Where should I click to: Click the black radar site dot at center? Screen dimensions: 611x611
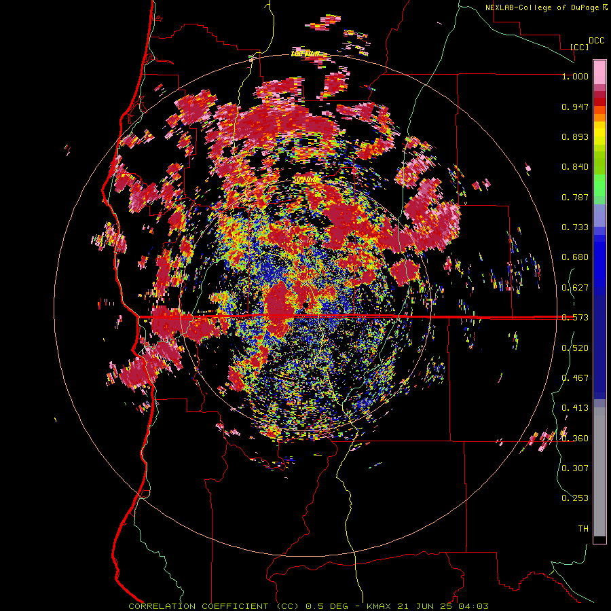(x=306, y=305)
